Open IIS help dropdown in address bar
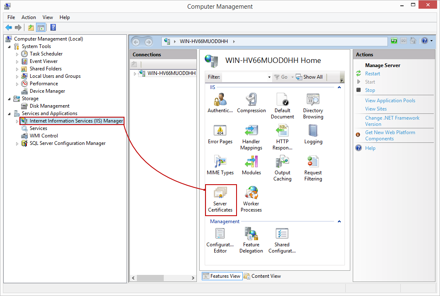The height and width of the screenshot is (296, 440). click(432, 41)
